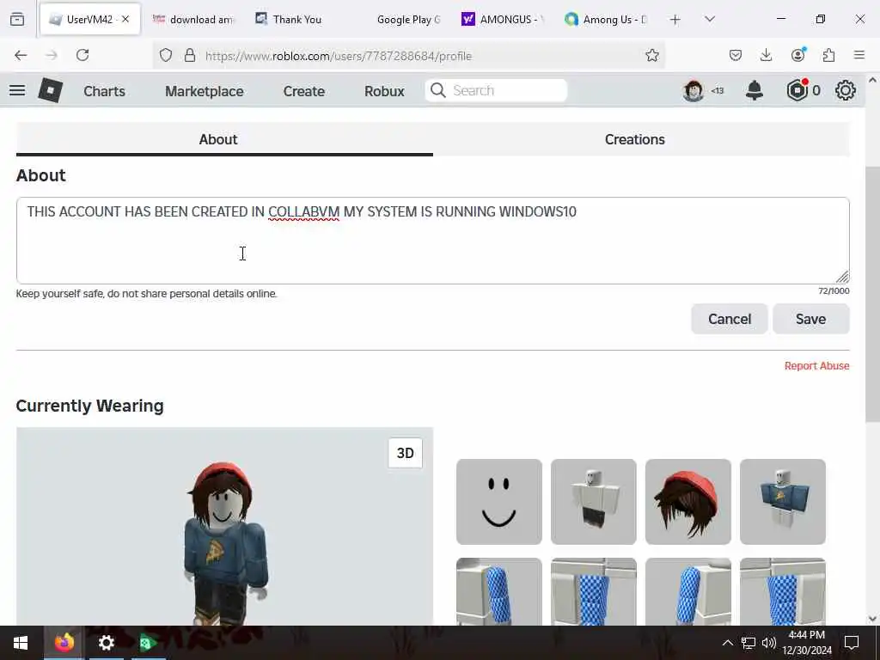880x660 pixels.
Task: Select the blue pizza hoodie item
Action: pos(782,502)
